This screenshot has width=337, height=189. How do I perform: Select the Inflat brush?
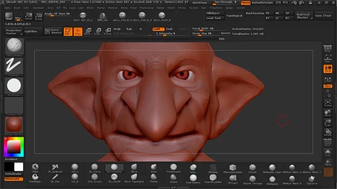click(x=154, y=168)
